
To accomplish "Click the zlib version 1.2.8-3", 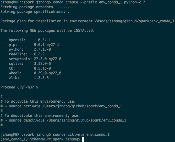I will click(x=41, y=78).
